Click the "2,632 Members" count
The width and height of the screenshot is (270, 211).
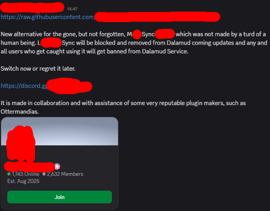tap(65, 174)
